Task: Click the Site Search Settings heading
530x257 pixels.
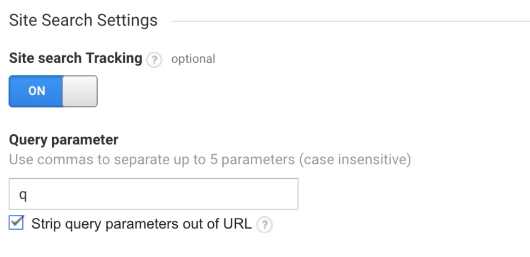Action: (x=83, y=20)
